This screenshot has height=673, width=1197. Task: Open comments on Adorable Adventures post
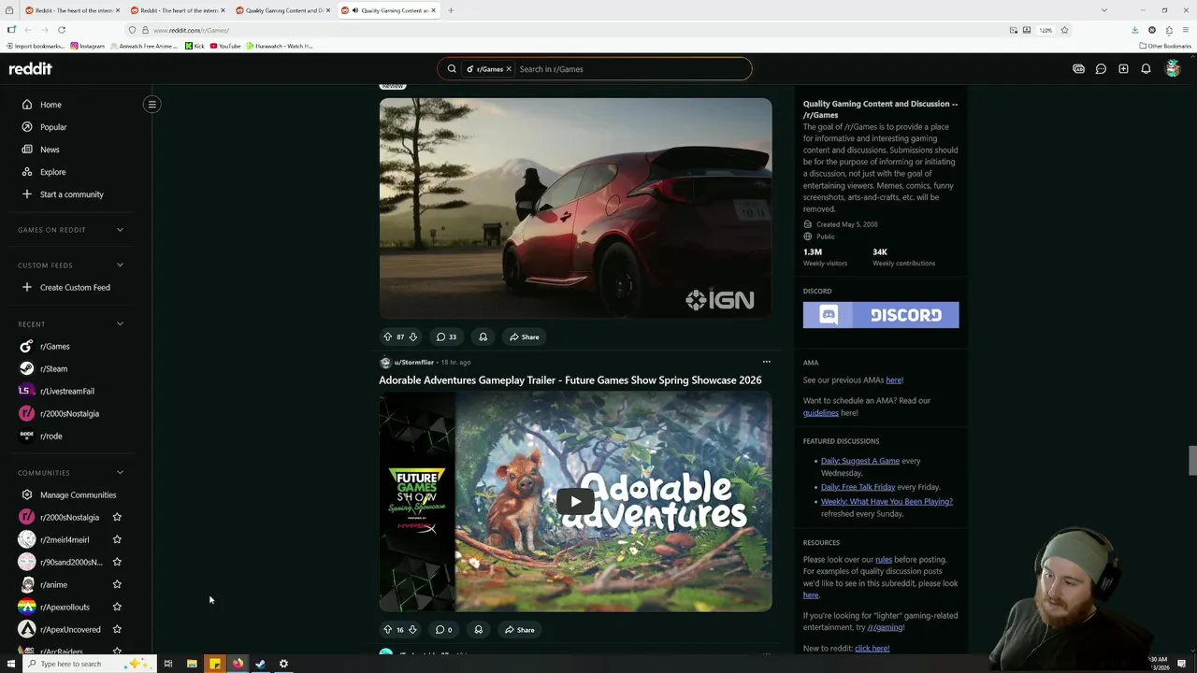443,629
